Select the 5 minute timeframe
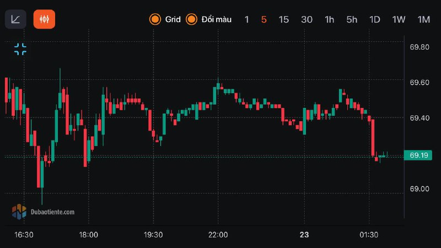This screenshot has height=248, width=441. (264, 19)
